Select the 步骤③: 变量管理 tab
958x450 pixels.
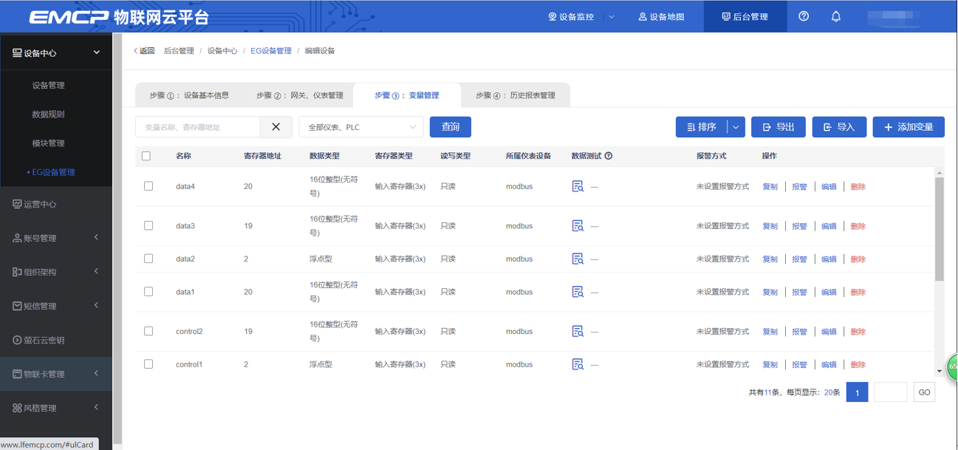pyautogui.click(x=406, y=95)
